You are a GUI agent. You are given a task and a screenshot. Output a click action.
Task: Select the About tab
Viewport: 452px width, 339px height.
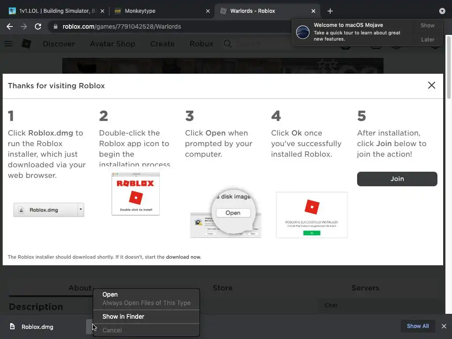point(80,288)
